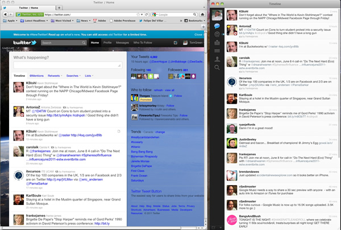
Task: Click Followers 851 count link
Action: [x=178, y=70]
